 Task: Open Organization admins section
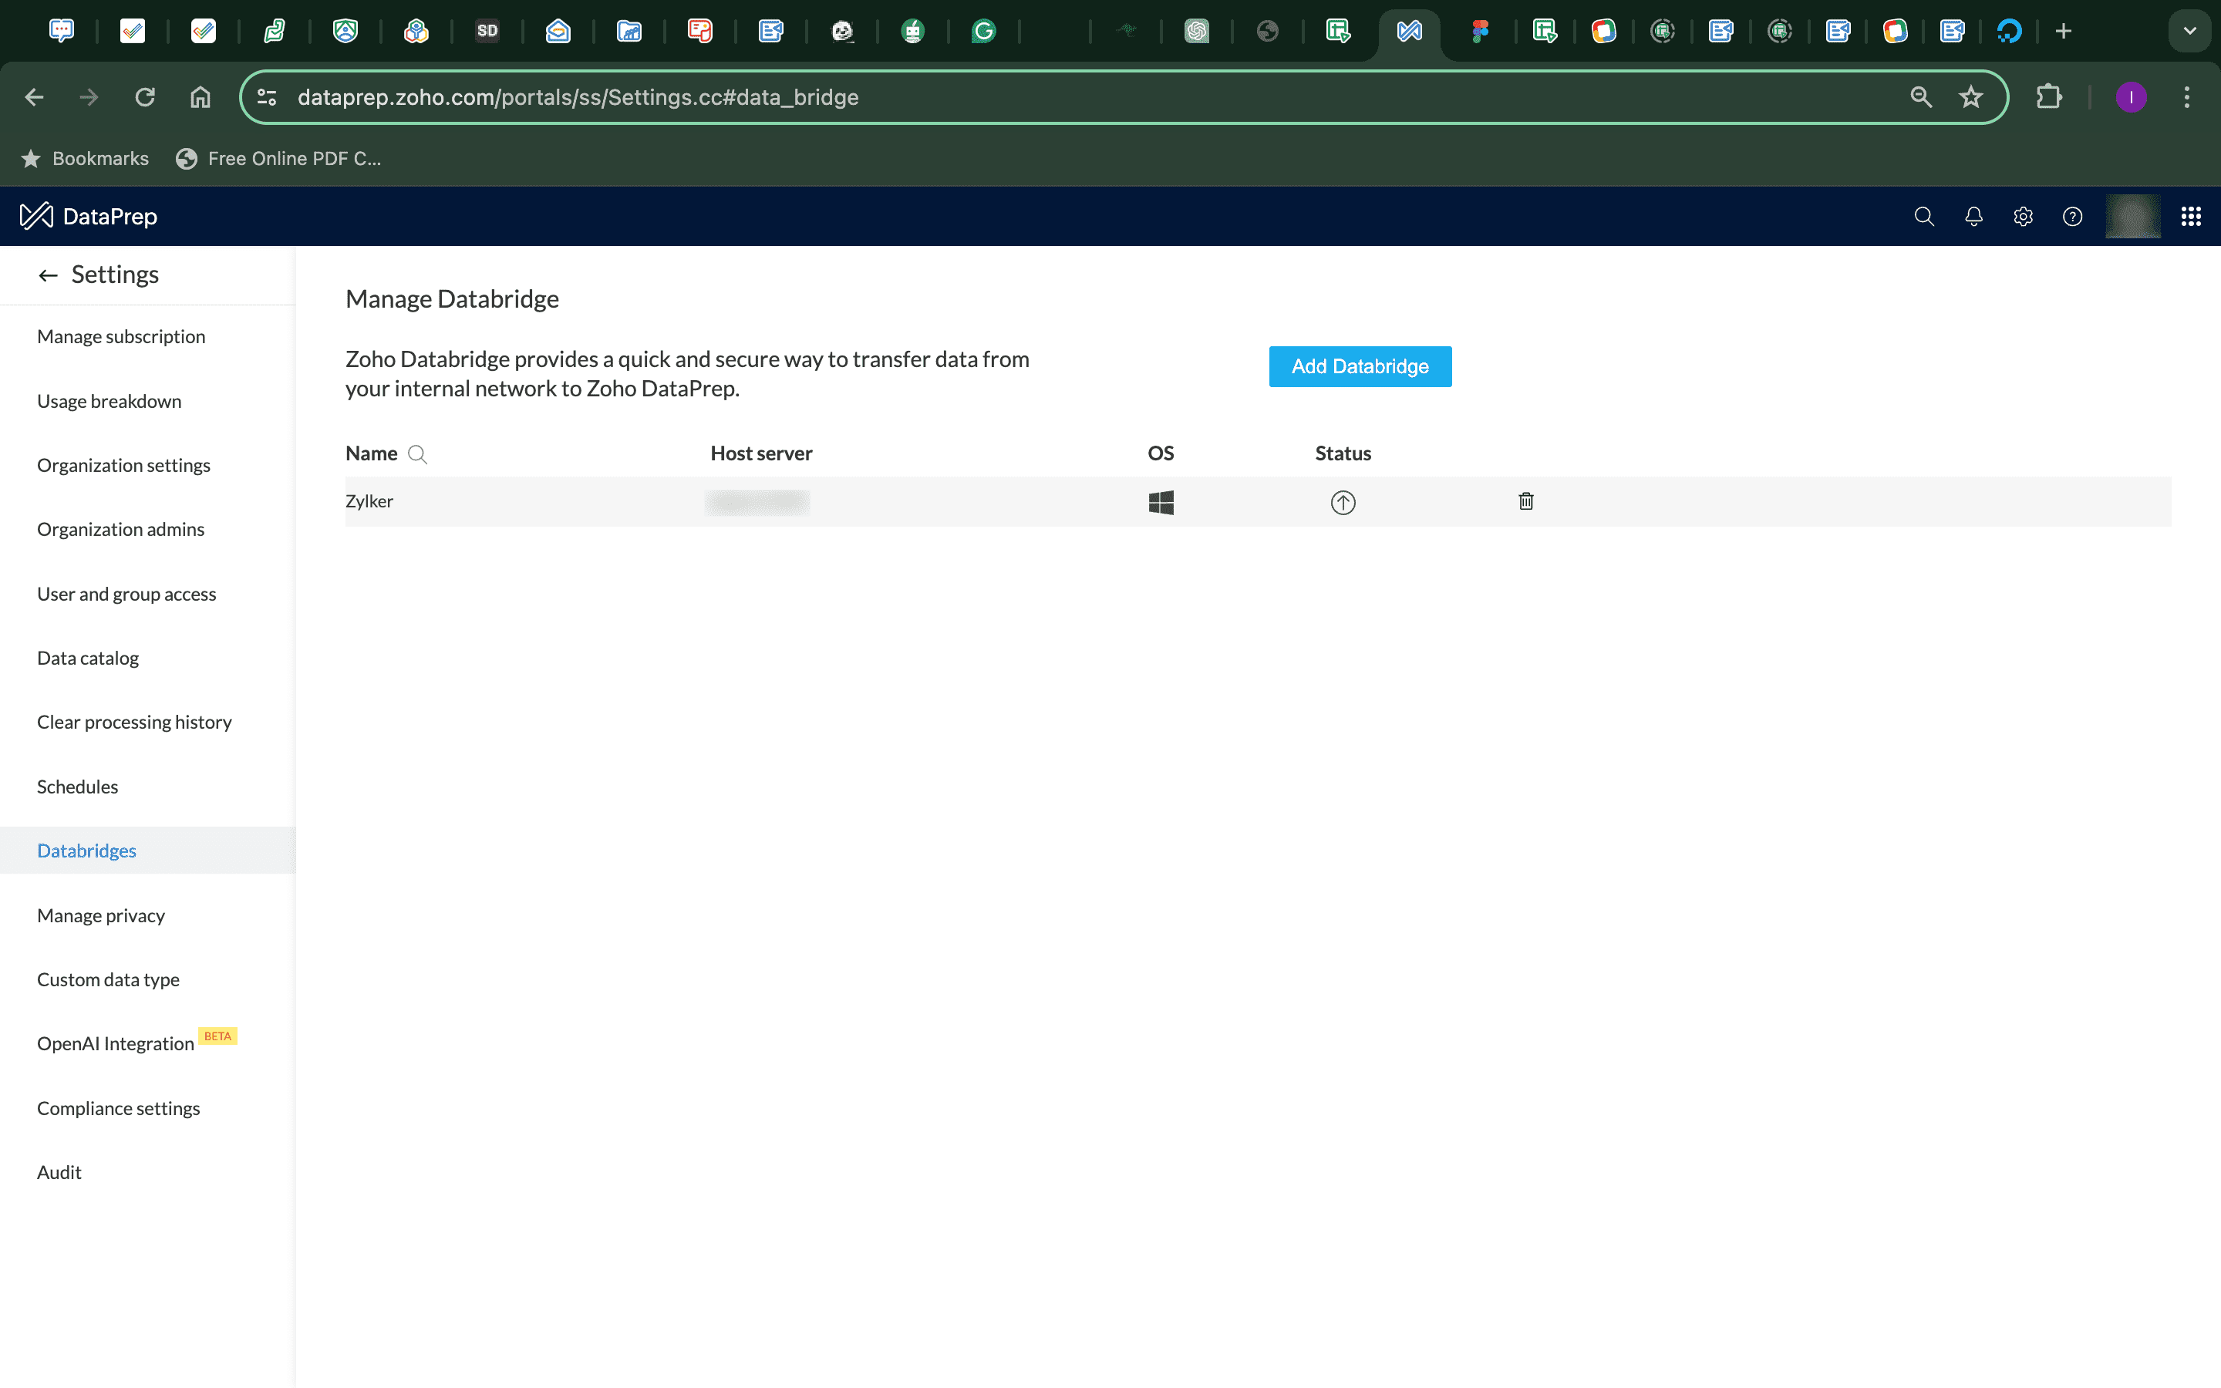click(x=120, y=530)
